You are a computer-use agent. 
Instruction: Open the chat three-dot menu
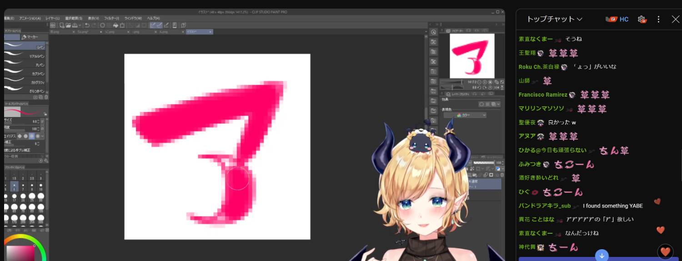tap(658, 19)
